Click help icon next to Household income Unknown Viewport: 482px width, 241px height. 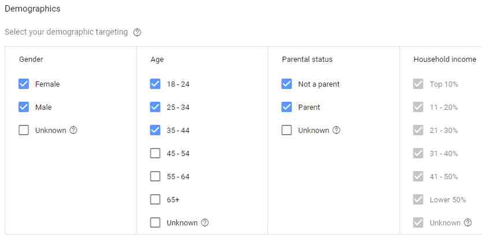tap(468, 223)
